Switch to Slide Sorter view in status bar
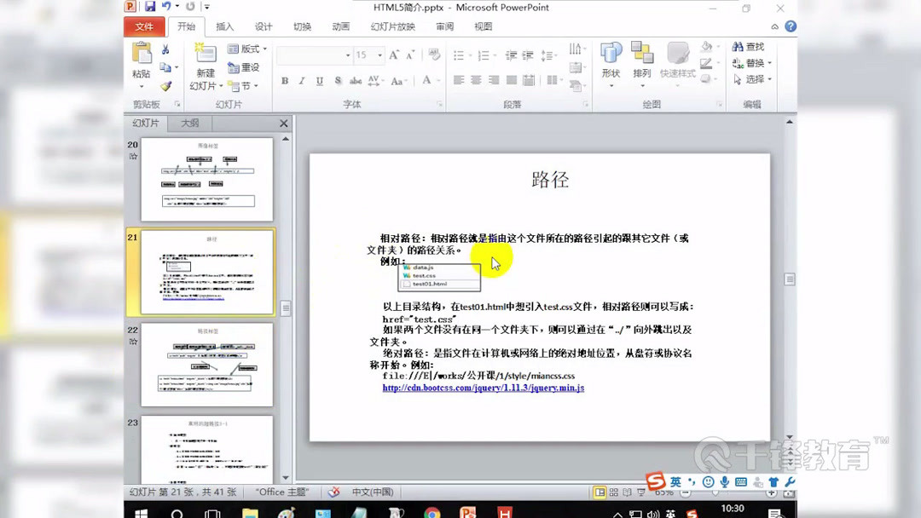The width and height of the screenshot is (921, 518). 614,492
